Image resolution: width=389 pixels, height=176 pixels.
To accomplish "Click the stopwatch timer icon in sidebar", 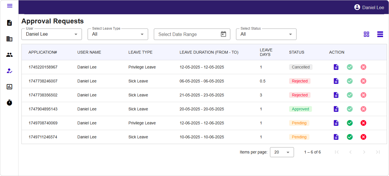I will coord(9,102).
